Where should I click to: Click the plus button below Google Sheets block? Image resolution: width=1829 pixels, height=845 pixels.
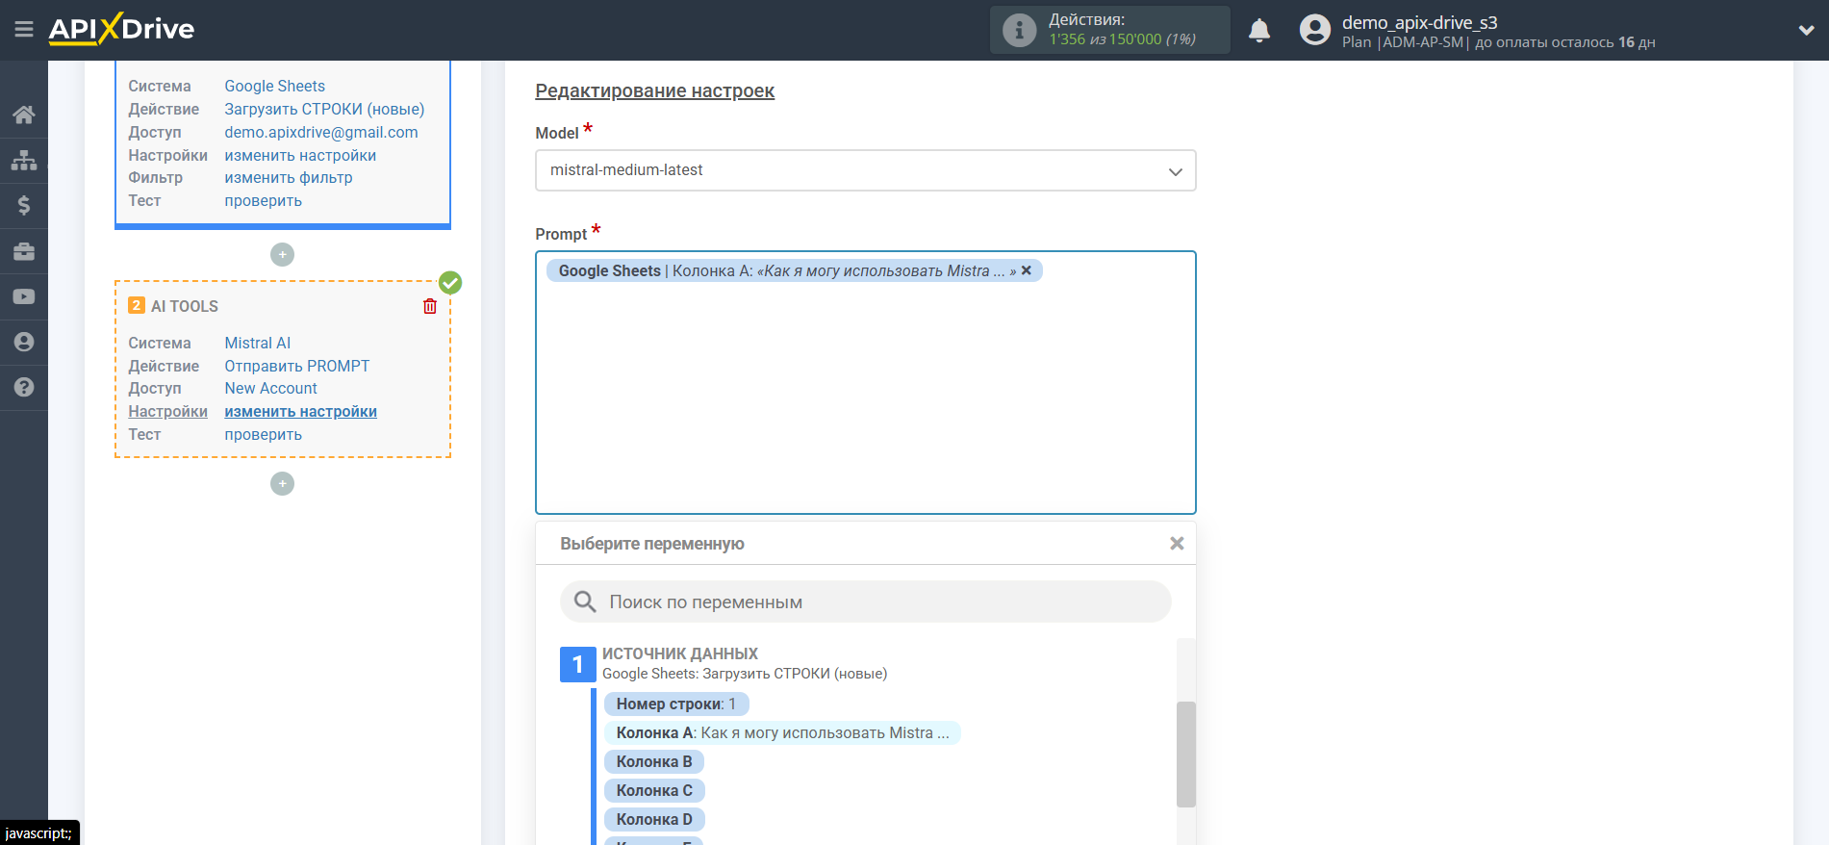282,254
